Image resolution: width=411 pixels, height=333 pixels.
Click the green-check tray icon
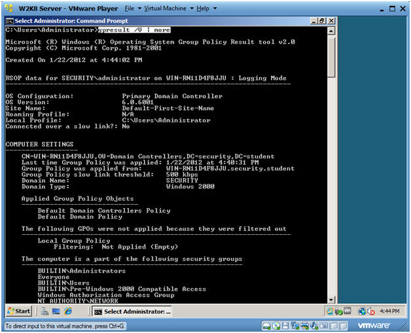tap(339, 311)
